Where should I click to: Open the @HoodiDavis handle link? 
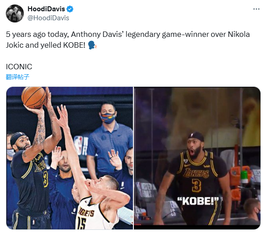click(x=48, y=18)
